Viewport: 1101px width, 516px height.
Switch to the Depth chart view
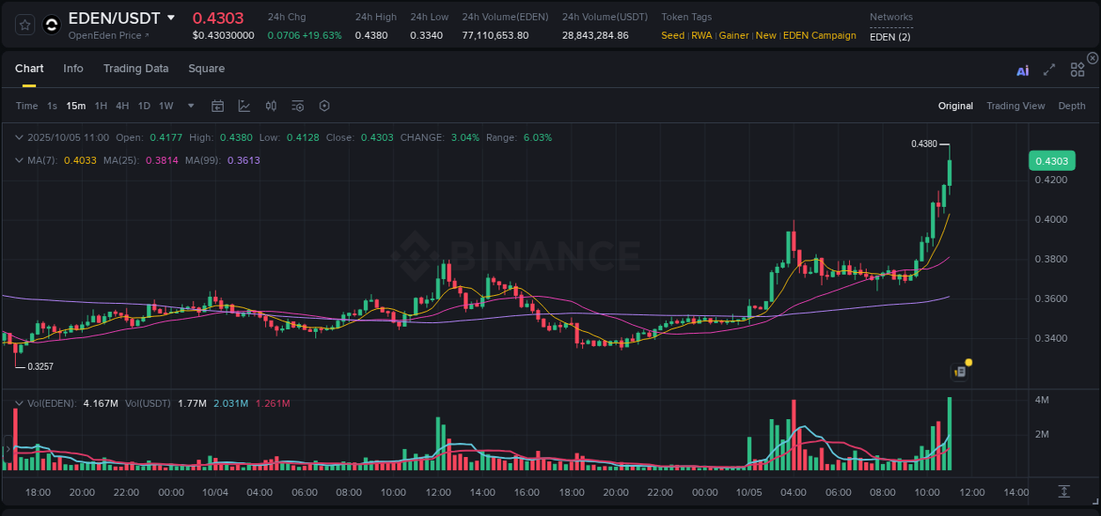[x=1072, y=105]
